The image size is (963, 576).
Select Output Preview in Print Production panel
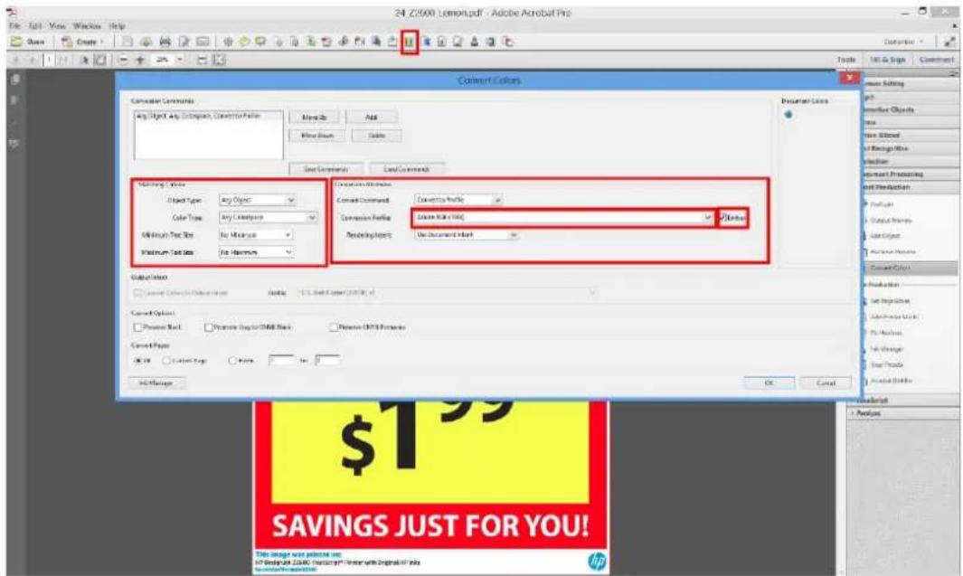(x=890, y=221)
